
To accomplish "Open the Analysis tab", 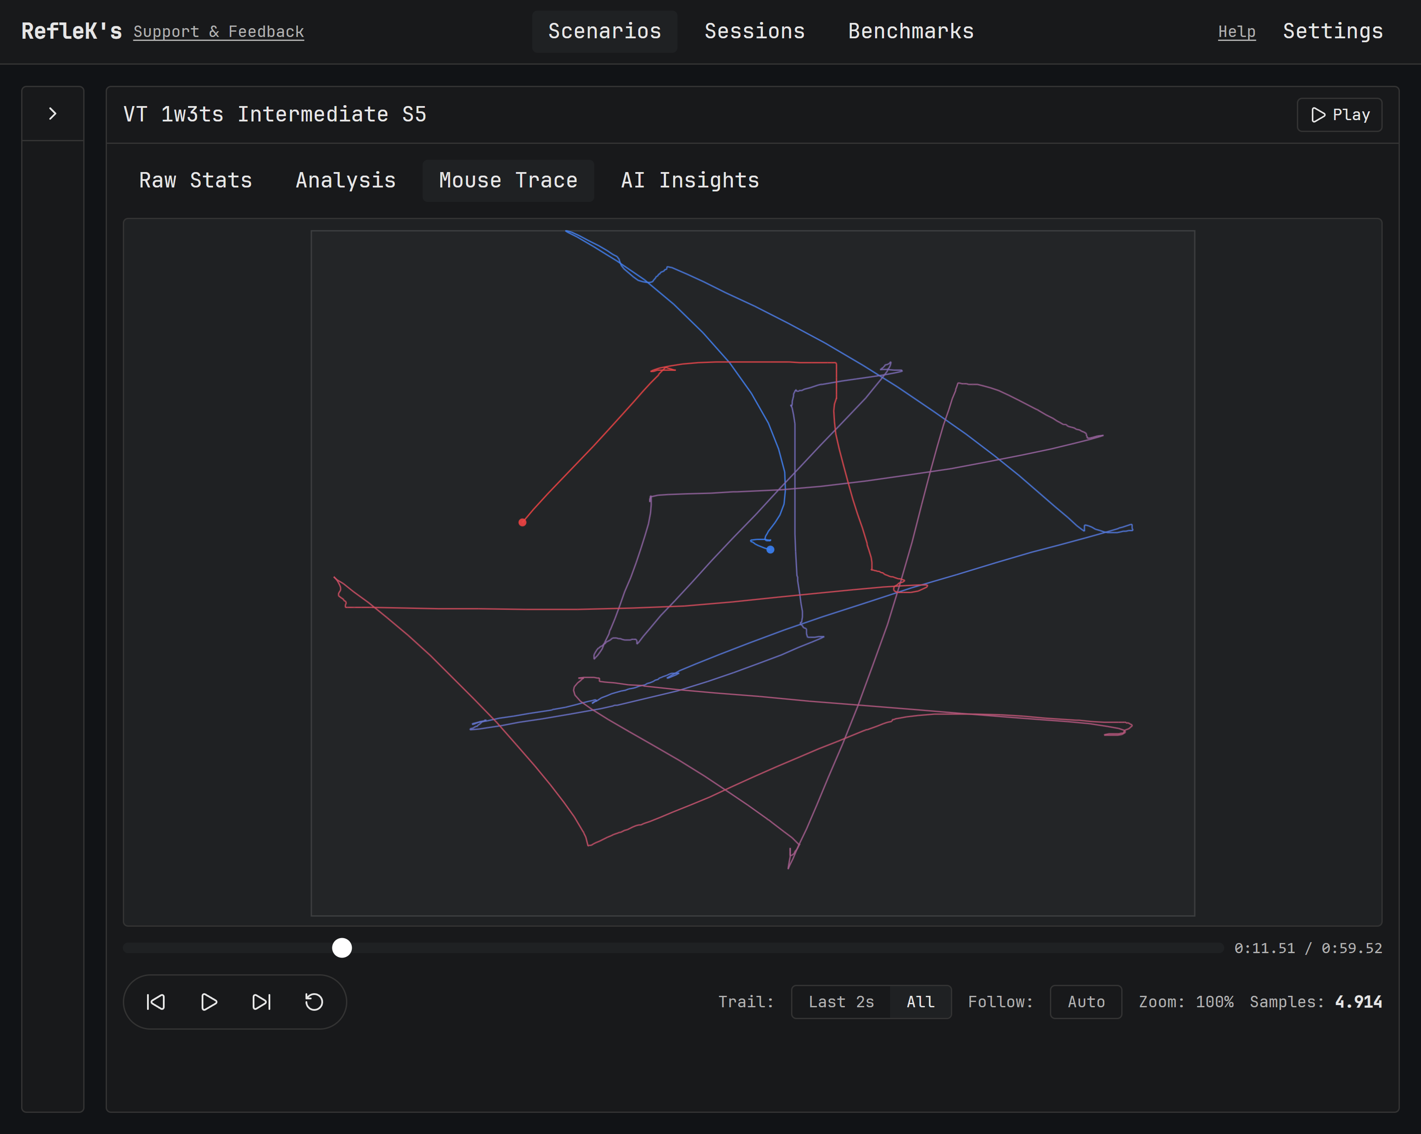I will (346, 180).
